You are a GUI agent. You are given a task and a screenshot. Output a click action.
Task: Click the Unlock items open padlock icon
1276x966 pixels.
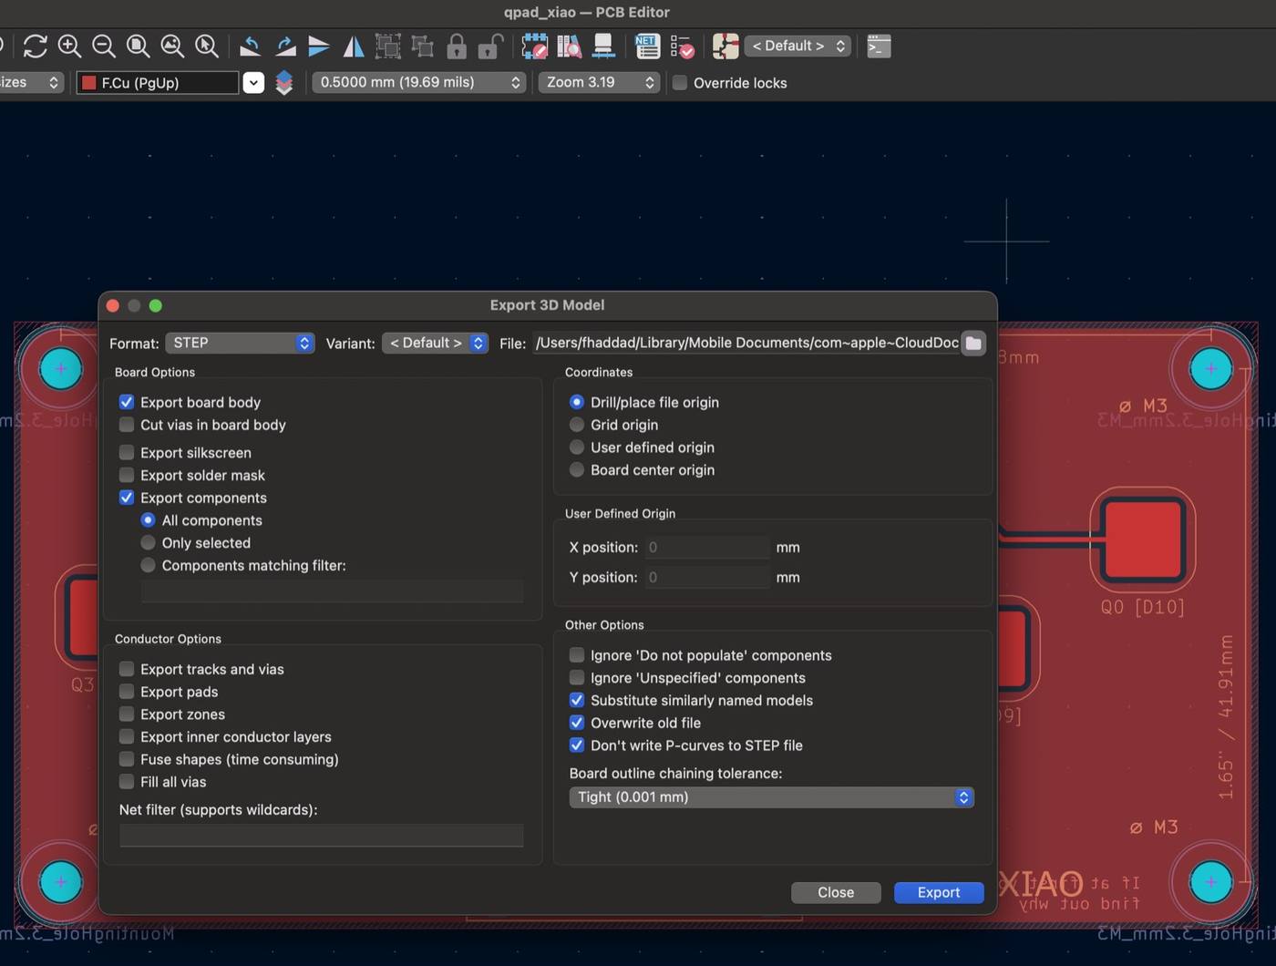490,46
